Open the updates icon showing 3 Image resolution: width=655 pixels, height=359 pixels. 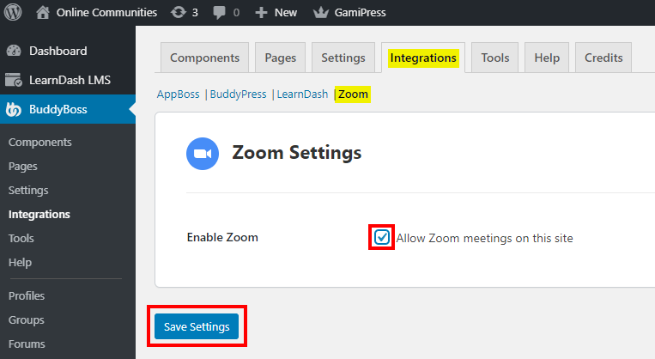[179, 13]
